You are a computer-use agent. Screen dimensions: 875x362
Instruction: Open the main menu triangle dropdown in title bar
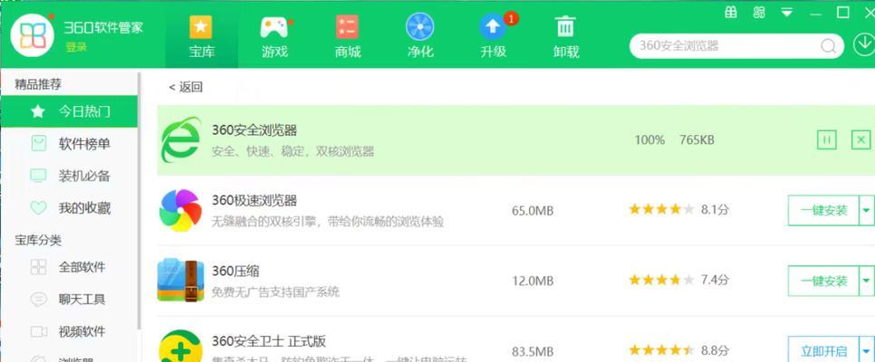787,13
